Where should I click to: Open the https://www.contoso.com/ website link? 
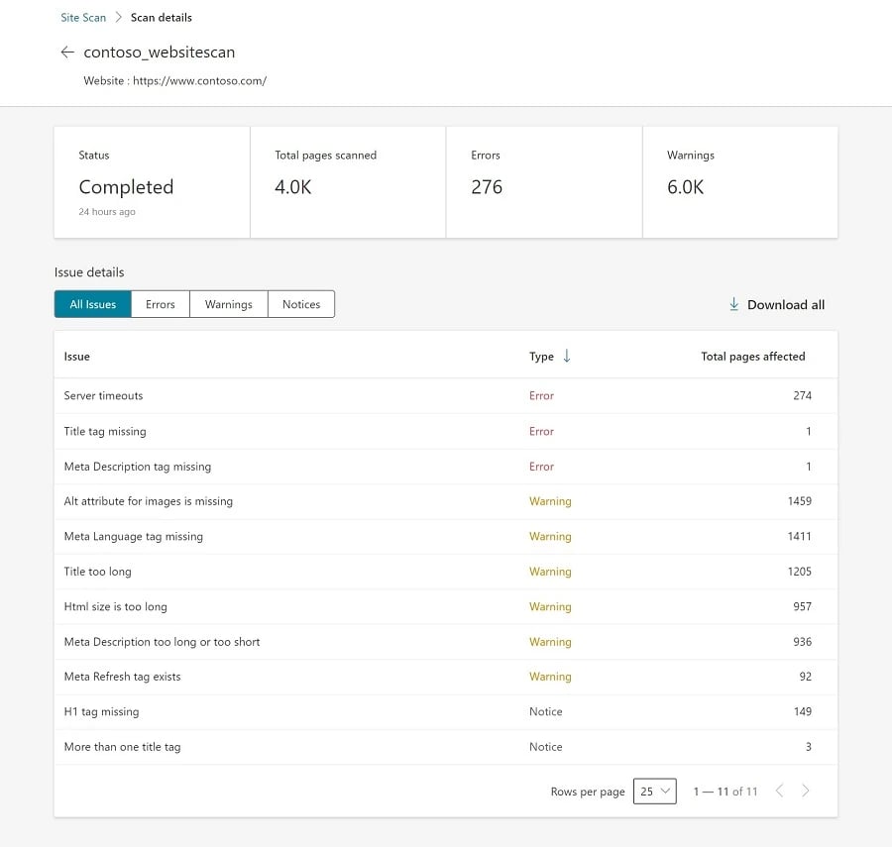click(x=201, y=80)
